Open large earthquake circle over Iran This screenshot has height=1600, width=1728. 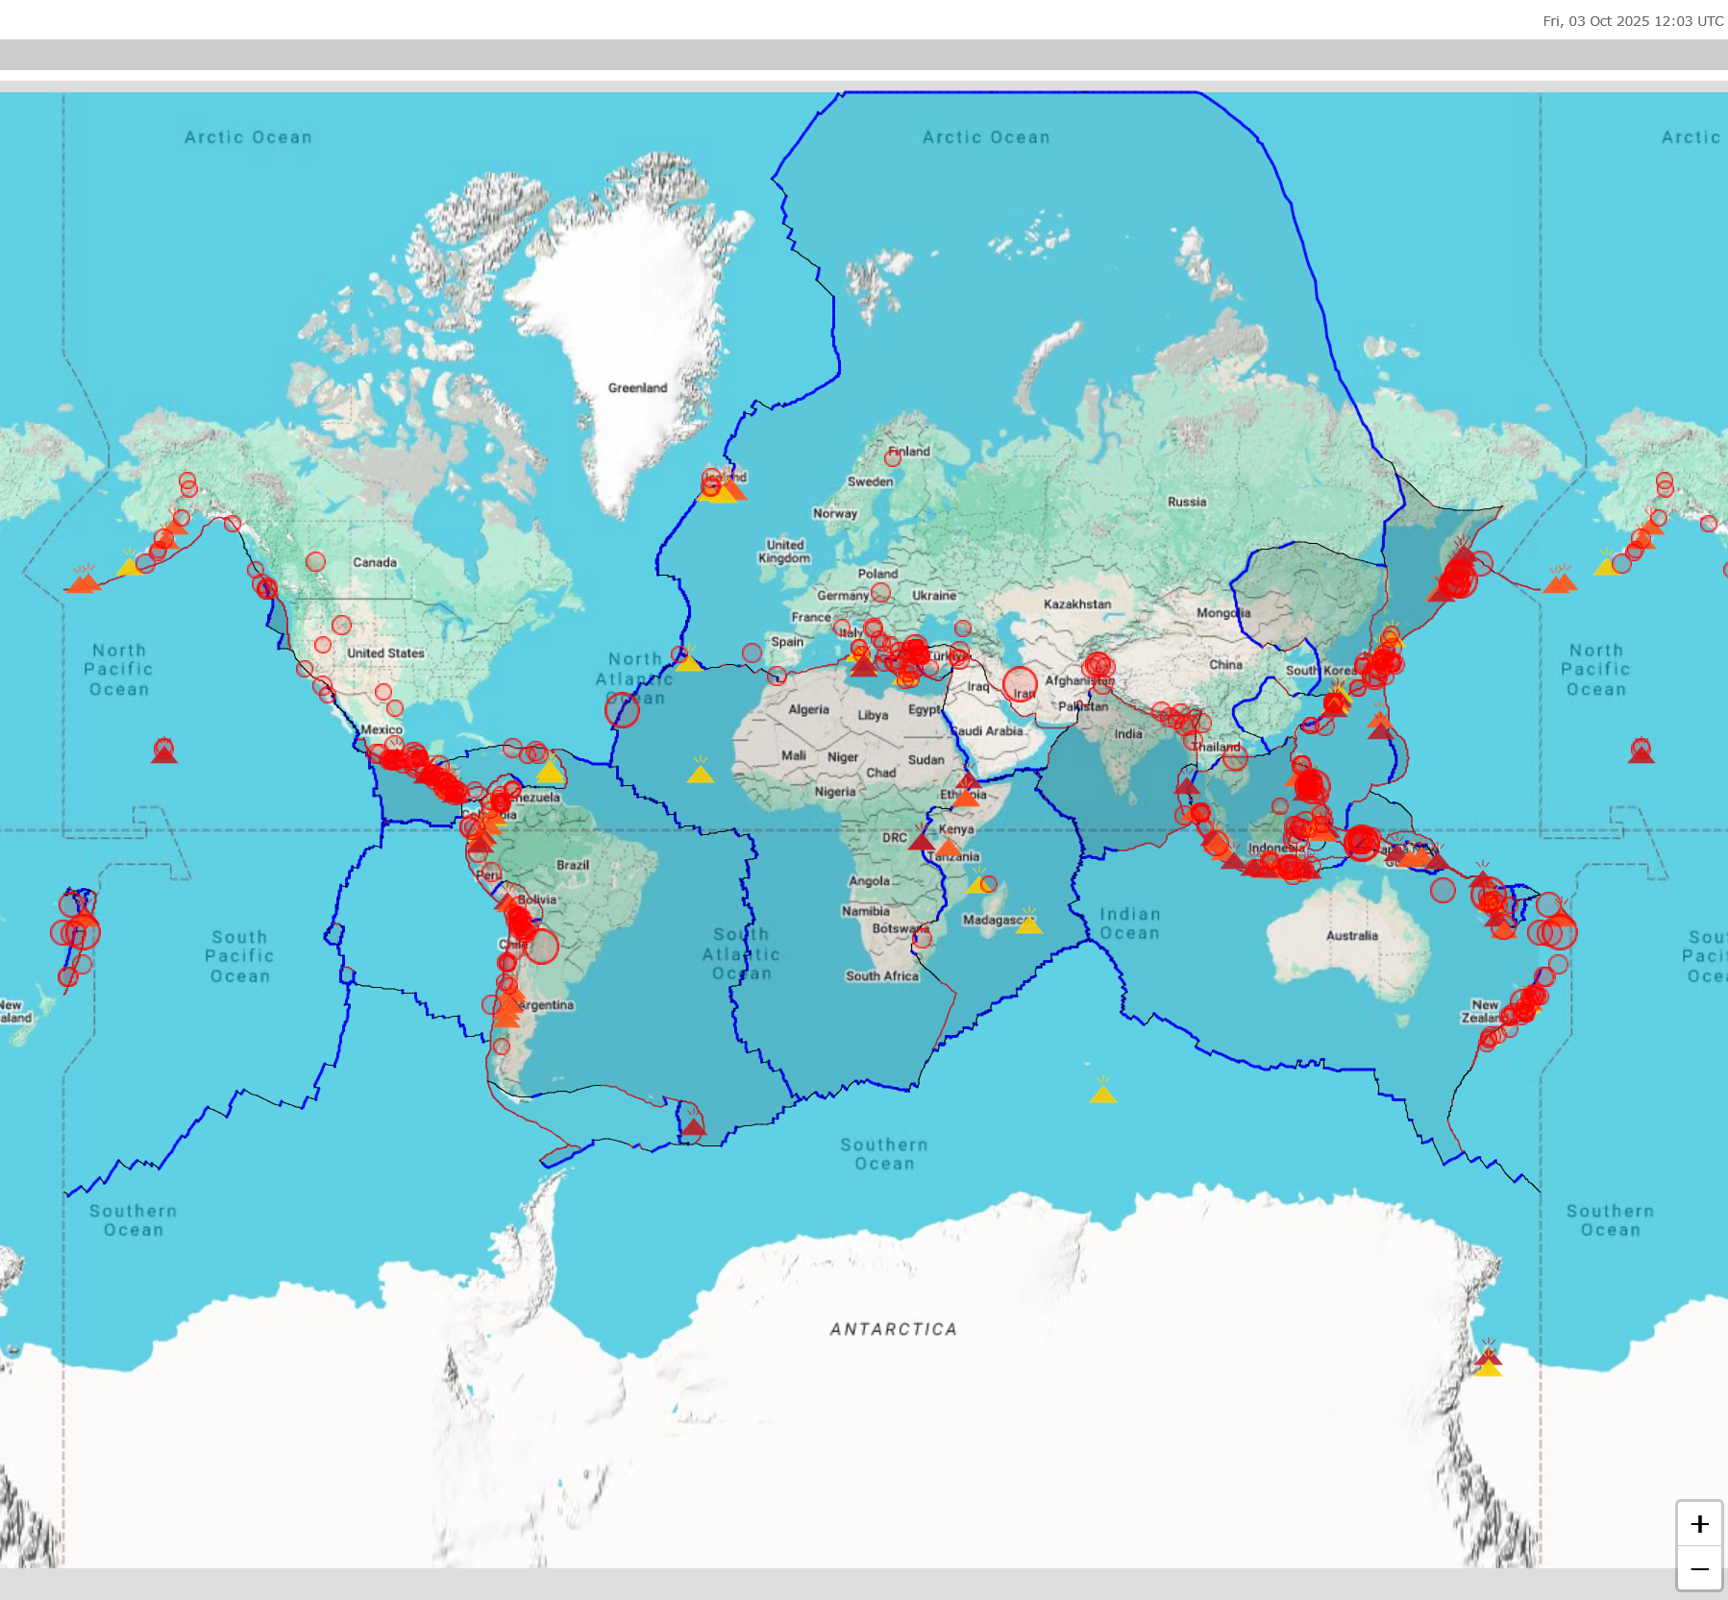click(1020, 684)
